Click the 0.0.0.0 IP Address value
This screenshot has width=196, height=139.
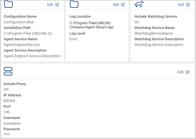click(9, 101)
